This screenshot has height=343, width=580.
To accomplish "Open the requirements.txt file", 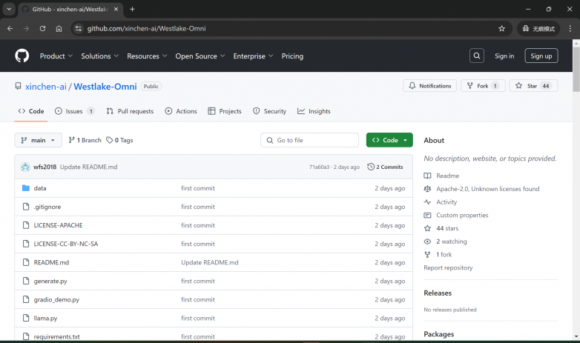I will [56, 337].
